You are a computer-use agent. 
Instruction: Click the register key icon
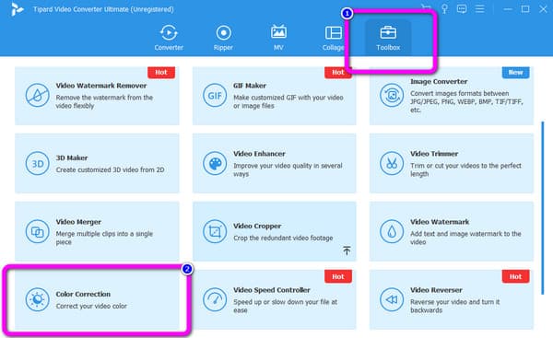(x=444, y=9)
